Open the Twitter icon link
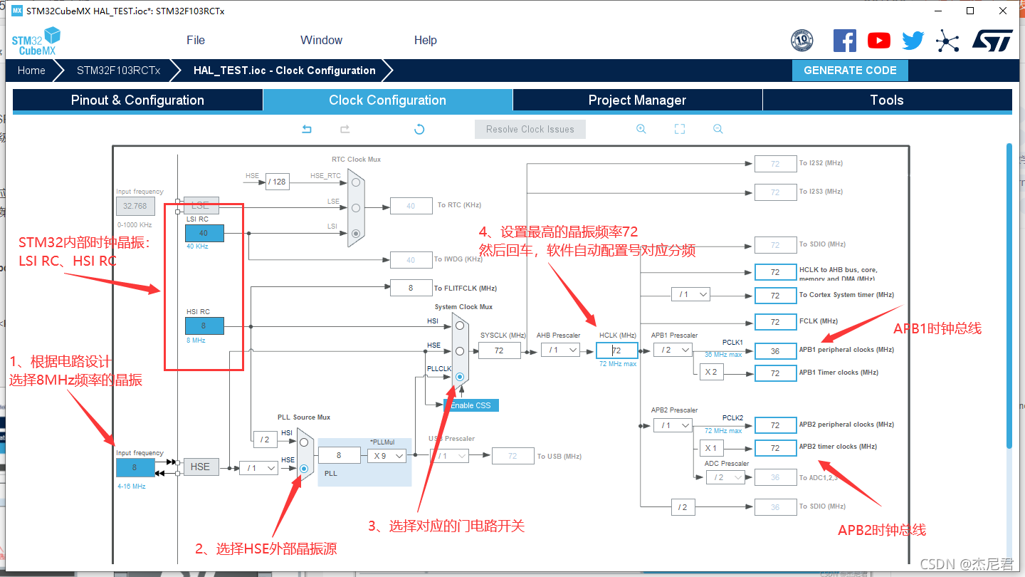 coord(913,41)
